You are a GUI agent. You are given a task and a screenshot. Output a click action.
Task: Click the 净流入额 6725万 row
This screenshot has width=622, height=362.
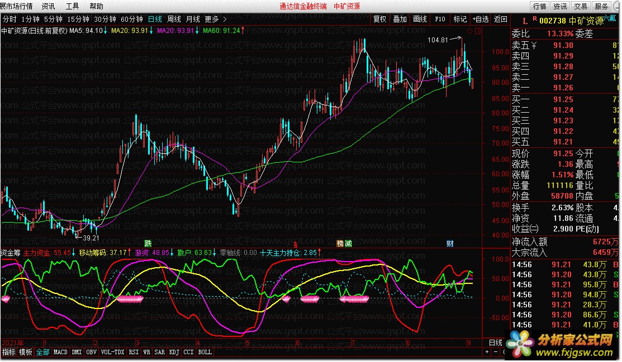click(x=565, y=242)
